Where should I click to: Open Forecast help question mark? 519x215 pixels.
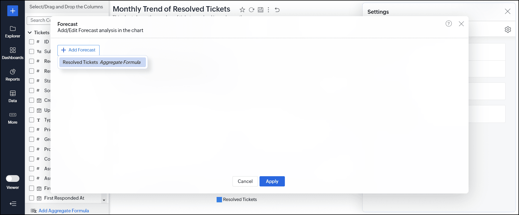(449, 24)
